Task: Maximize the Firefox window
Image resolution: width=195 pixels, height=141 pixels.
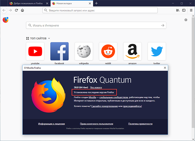Action: [x=182, y=4]
